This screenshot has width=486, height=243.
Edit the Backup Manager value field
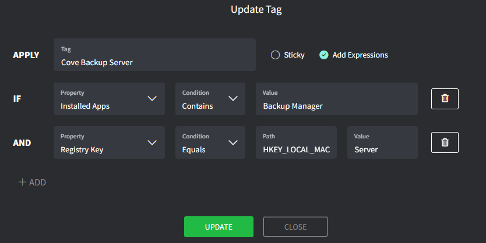(337, 99)
